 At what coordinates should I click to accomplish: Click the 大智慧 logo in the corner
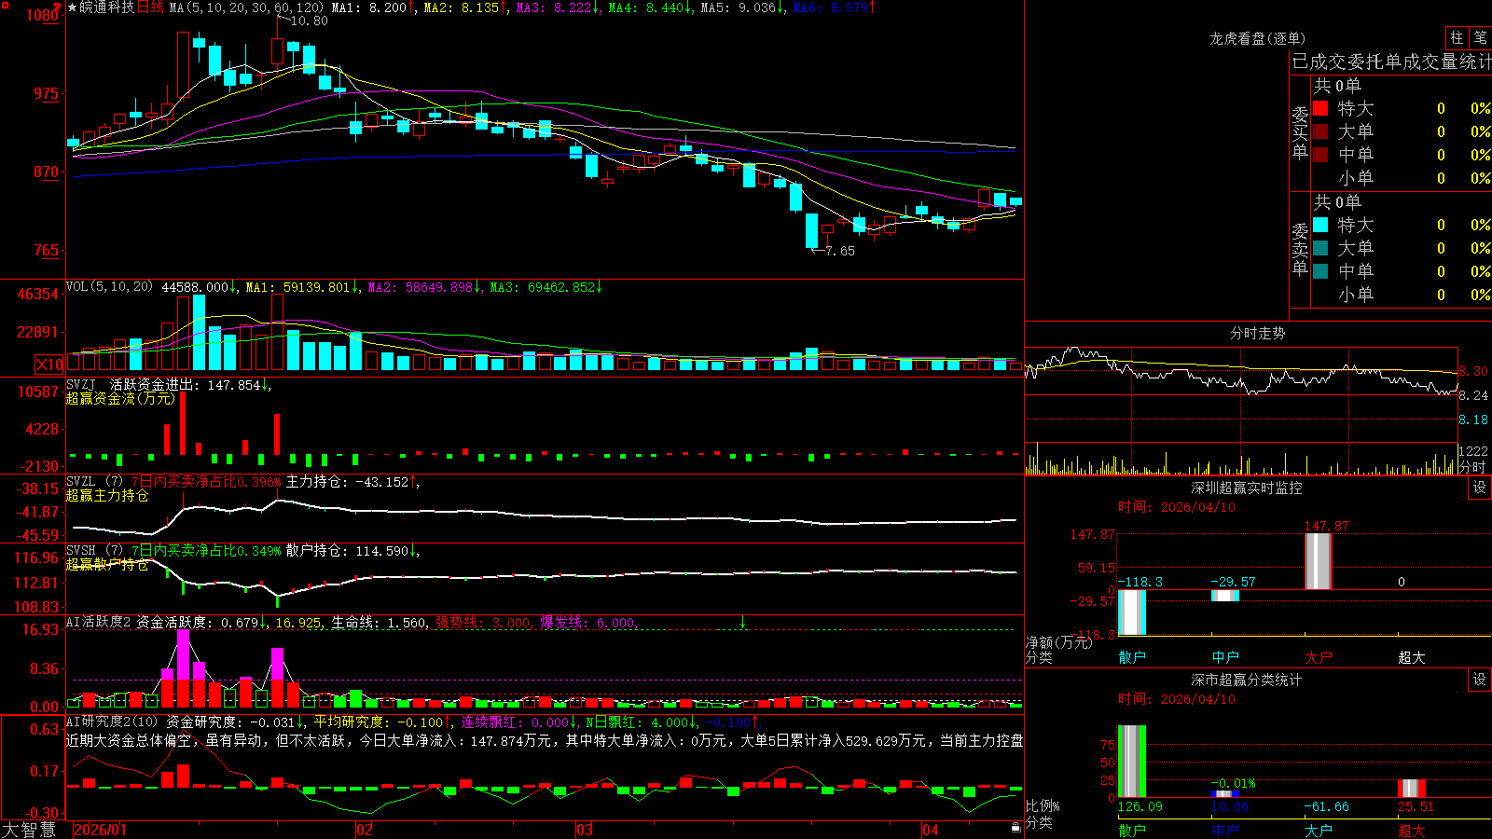coord(28,830)
